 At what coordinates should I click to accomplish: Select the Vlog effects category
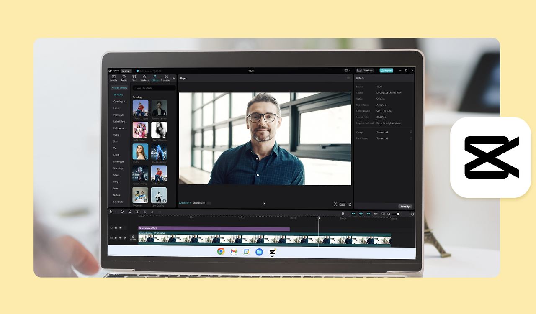tap(116, 182)
